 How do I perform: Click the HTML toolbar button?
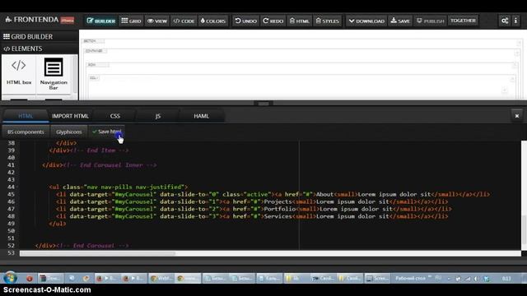click(299, 21)
